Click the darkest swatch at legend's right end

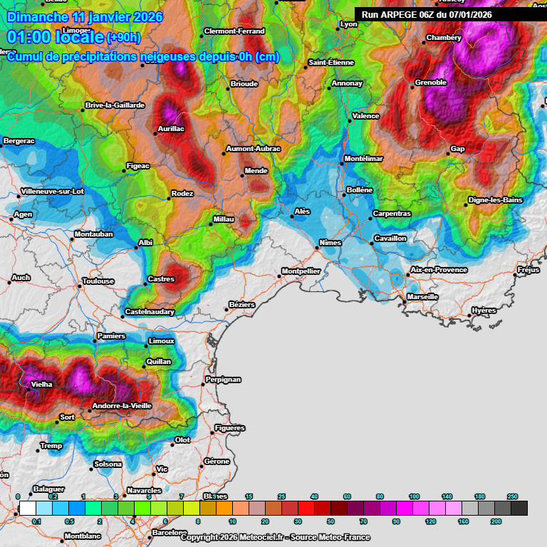[519, 509]
